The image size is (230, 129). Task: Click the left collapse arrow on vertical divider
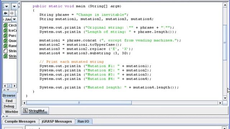point(19,3)
